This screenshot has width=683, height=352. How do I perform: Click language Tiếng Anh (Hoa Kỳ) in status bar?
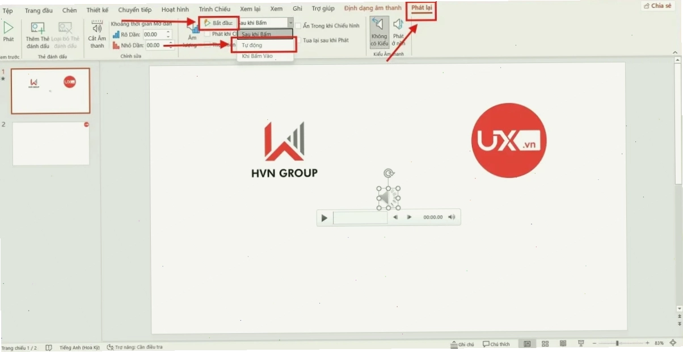79,347
